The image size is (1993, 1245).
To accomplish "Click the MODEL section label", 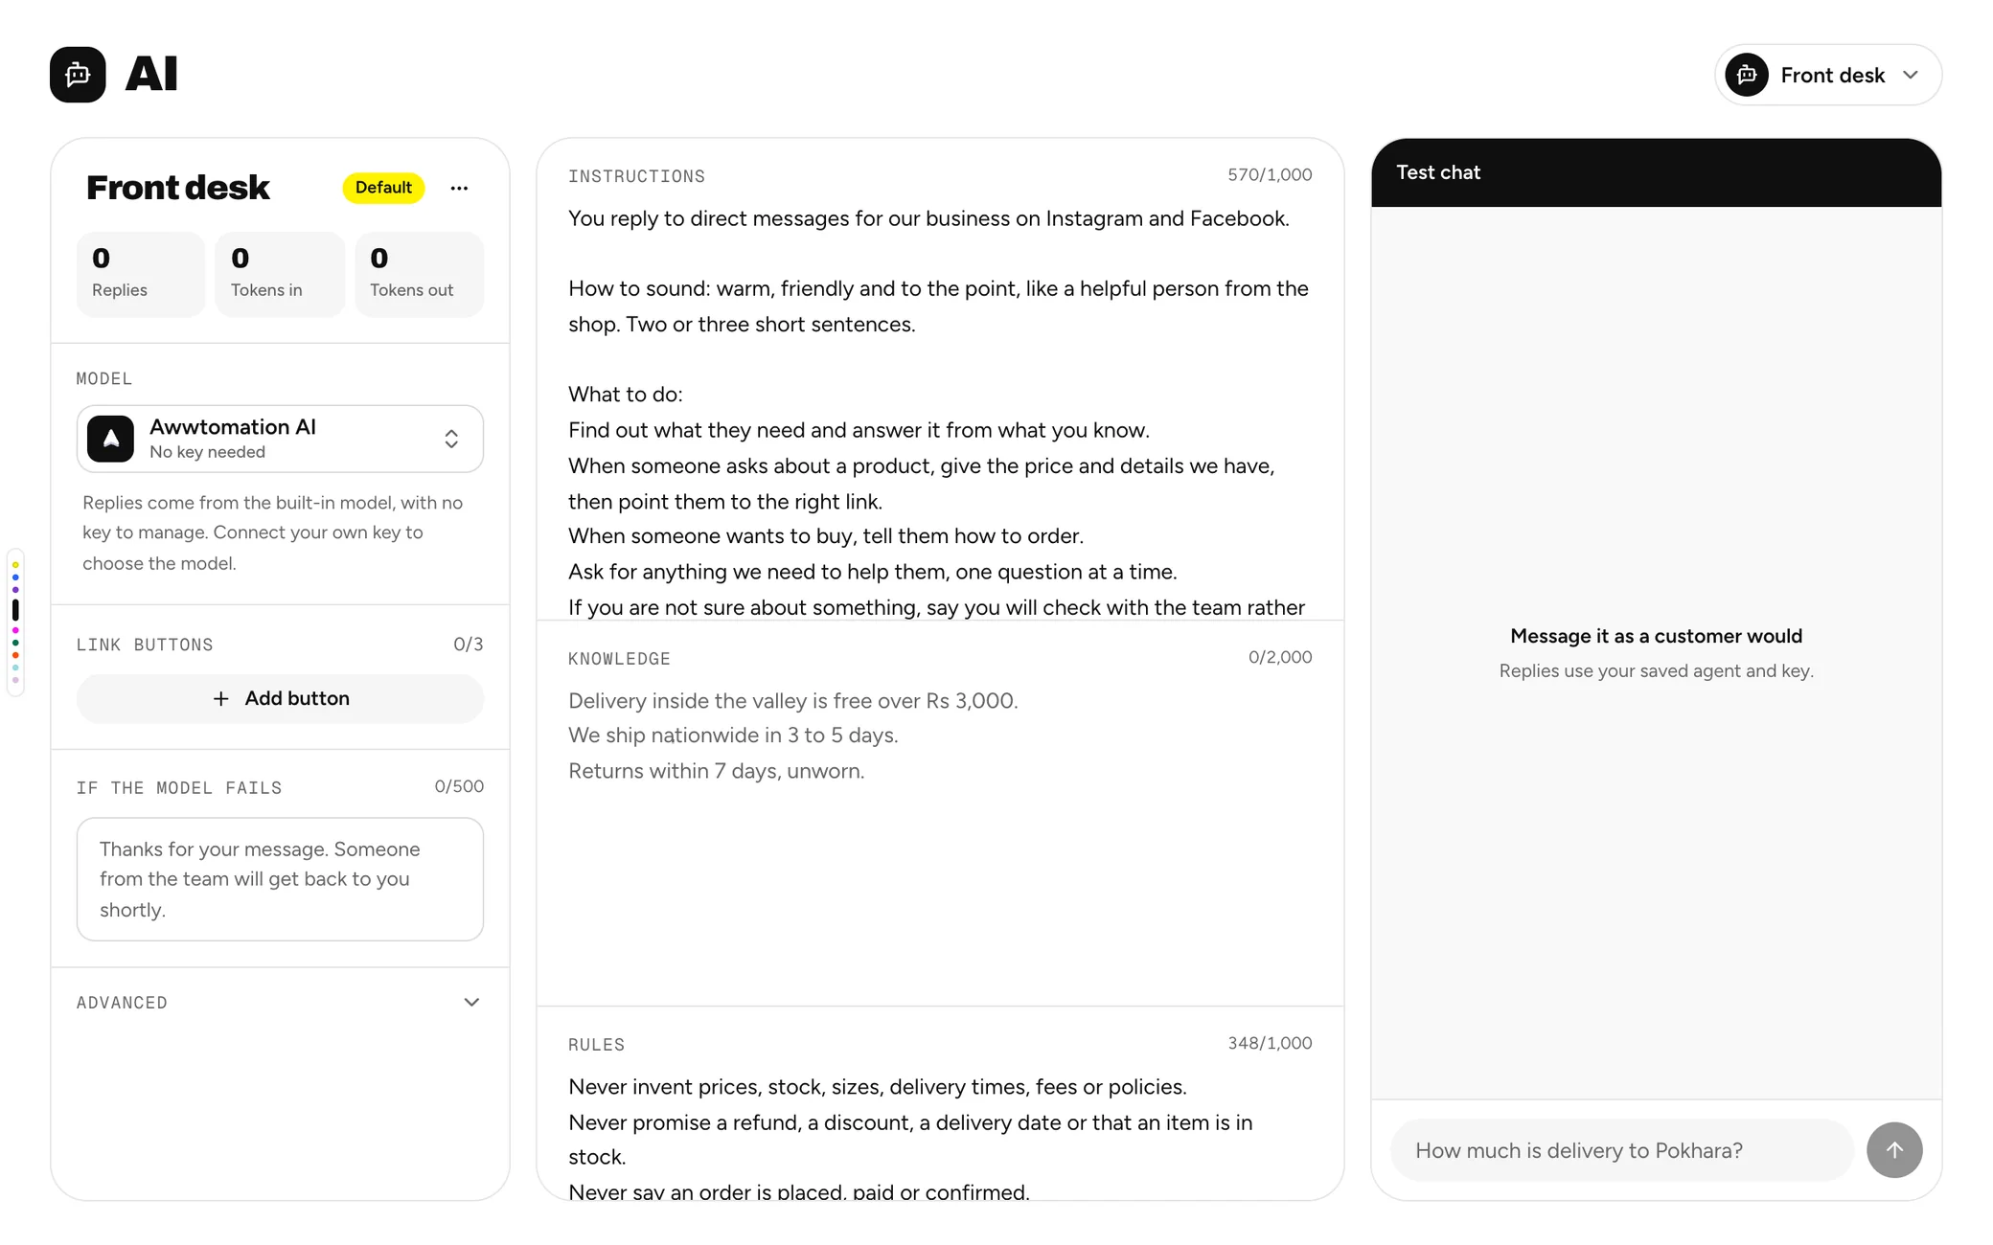I will (104, 379).
